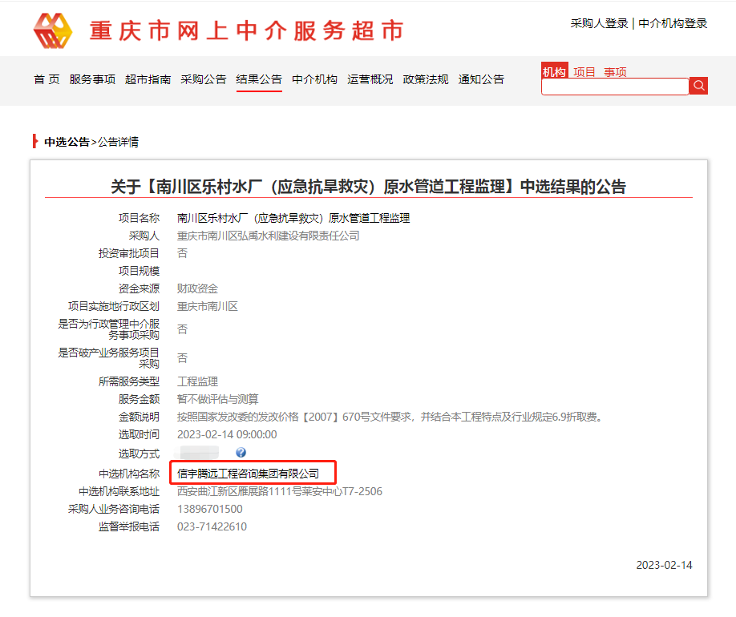Open the 运营概况 menu item
Viewport: 736px width, 617px height.
(x=370, y=79)
